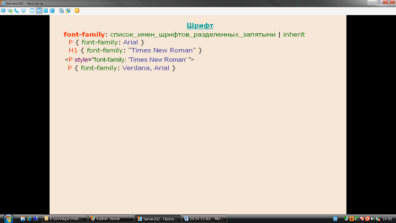Restore the Server202 viewer window size
The height and width of the screenshot is (223, 396).
point(379,2)
